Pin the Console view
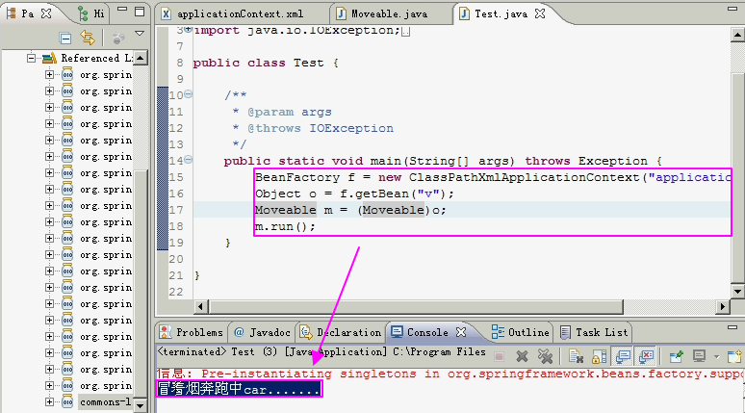The width and height of the screenshot is (745, 413). click(x=676, y=356)
